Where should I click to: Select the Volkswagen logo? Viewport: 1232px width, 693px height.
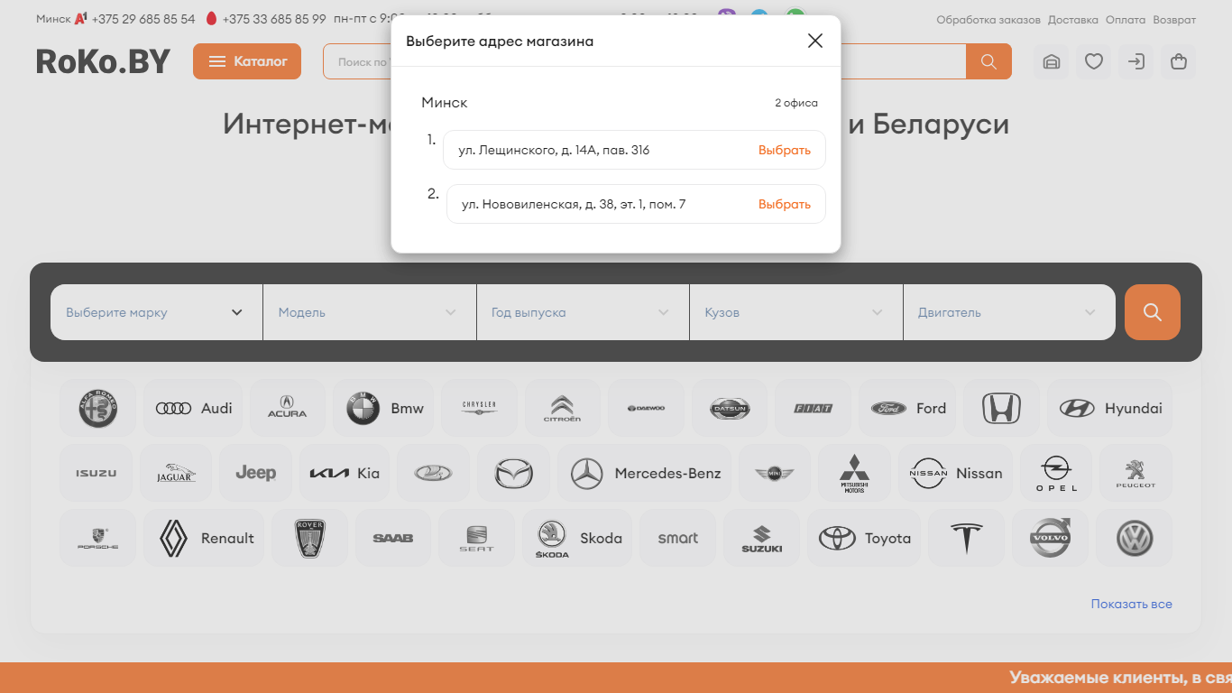1135,538
